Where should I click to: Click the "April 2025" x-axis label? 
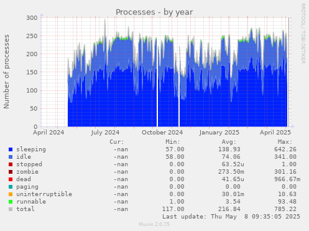pos(275,133)
